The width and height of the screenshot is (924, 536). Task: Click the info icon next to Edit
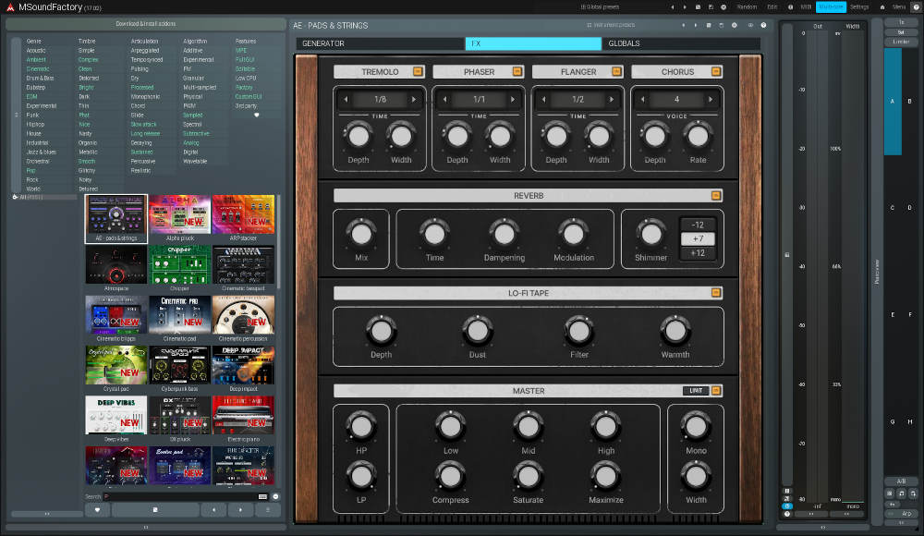click(790, 7)
